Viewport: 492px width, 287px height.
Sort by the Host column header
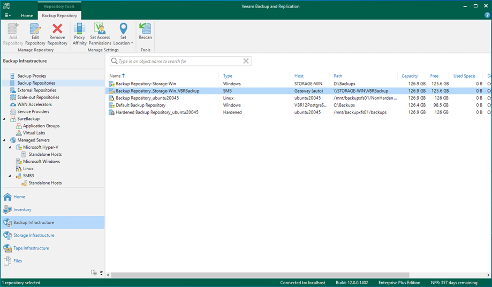(299, 75)
